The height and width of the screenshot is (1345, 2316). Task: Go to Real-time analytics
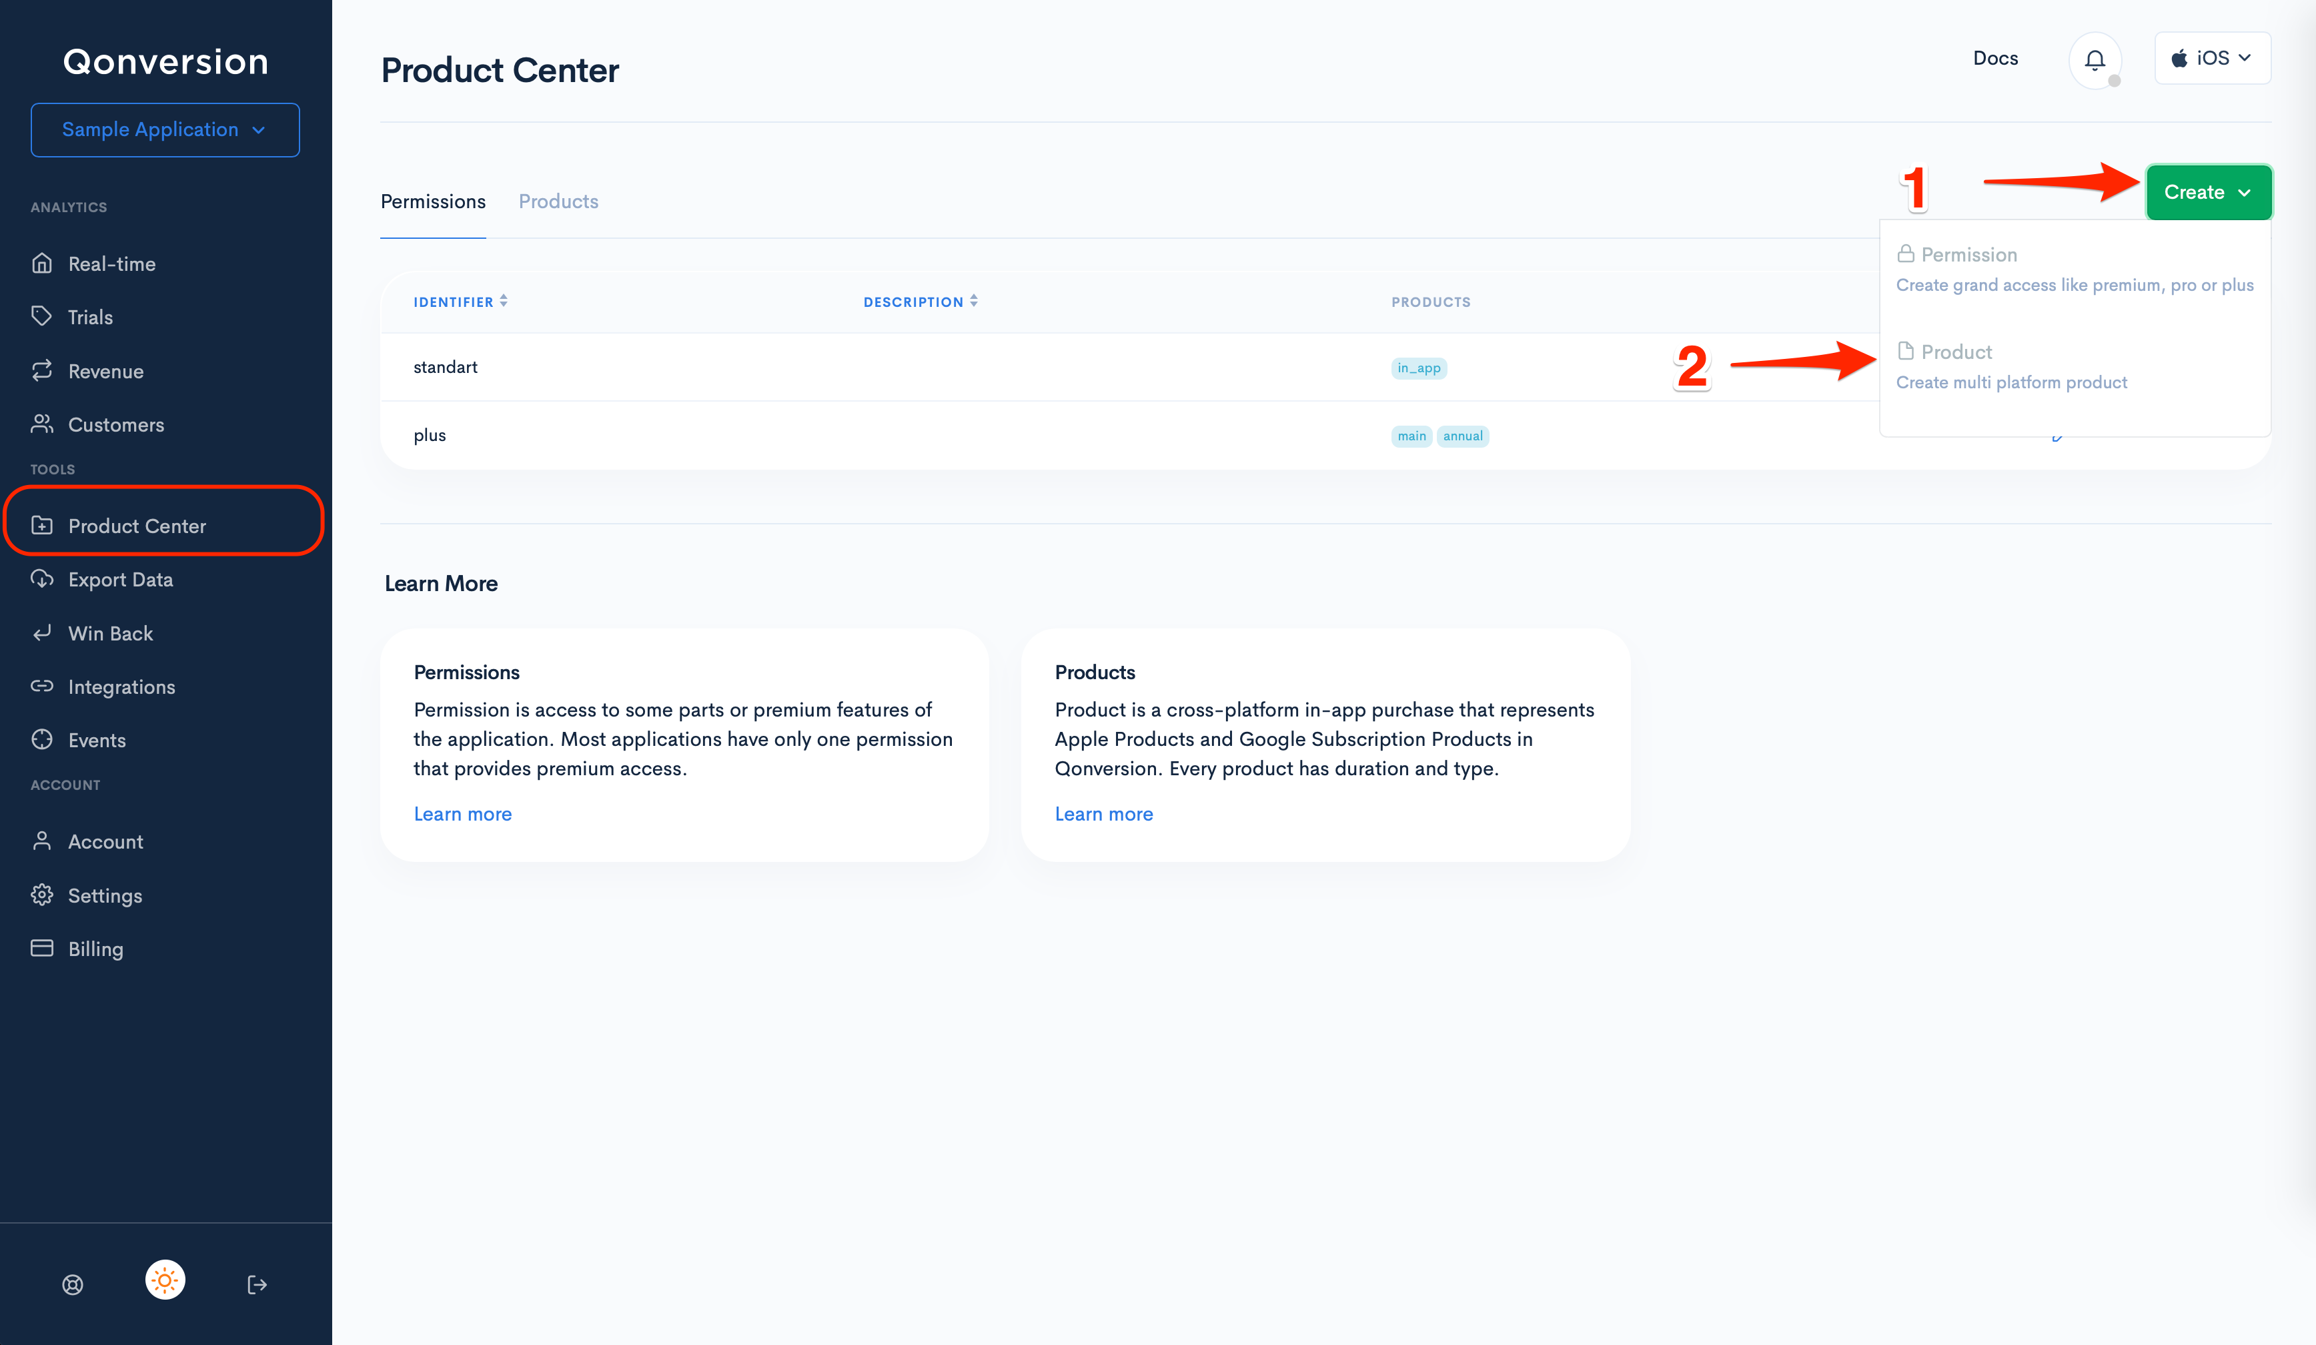click(111, 264)
